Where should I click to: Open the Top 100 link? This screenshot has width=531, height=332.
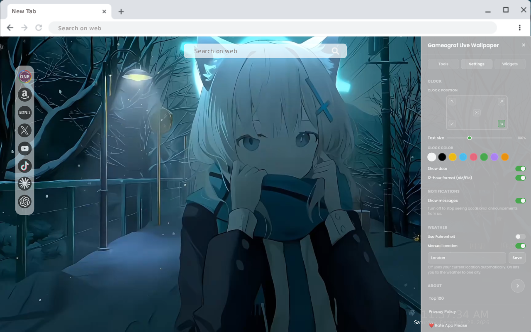click(436, 298)
